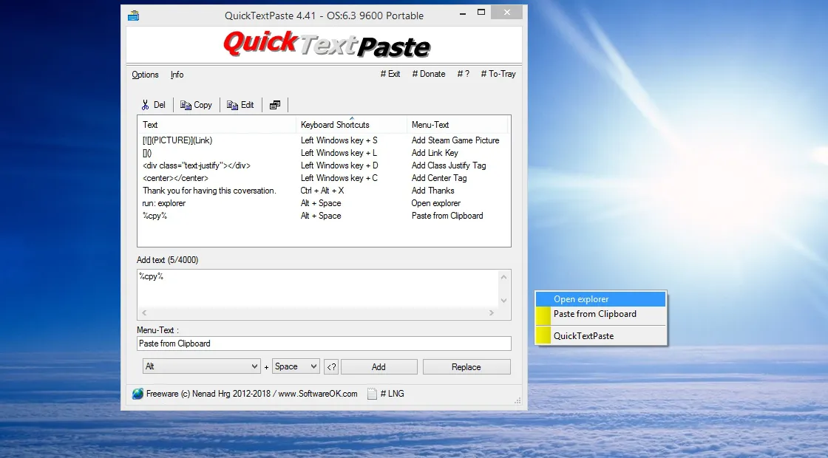The image size is (828, 458).
Task: Select the <center></center> list row
Action: [x=324, y=178]
